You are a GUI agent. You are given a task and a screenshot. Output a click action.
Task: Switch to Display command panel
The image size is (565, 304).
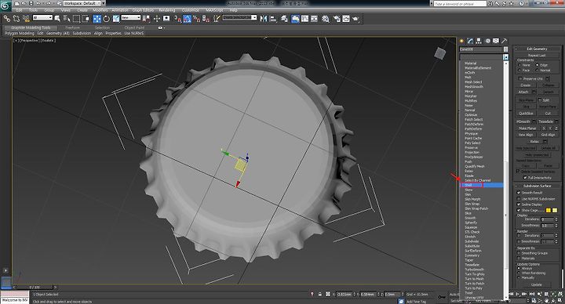pyautogui.click(x=496, y=41)
